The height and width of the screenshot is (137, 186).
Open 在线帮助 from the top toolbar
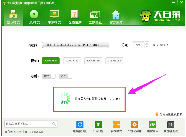[x=75, y=17]
